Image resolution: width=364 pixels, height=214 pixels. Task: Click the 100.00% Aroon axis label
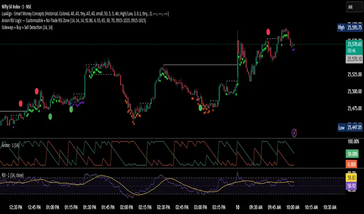click(353, 141)
